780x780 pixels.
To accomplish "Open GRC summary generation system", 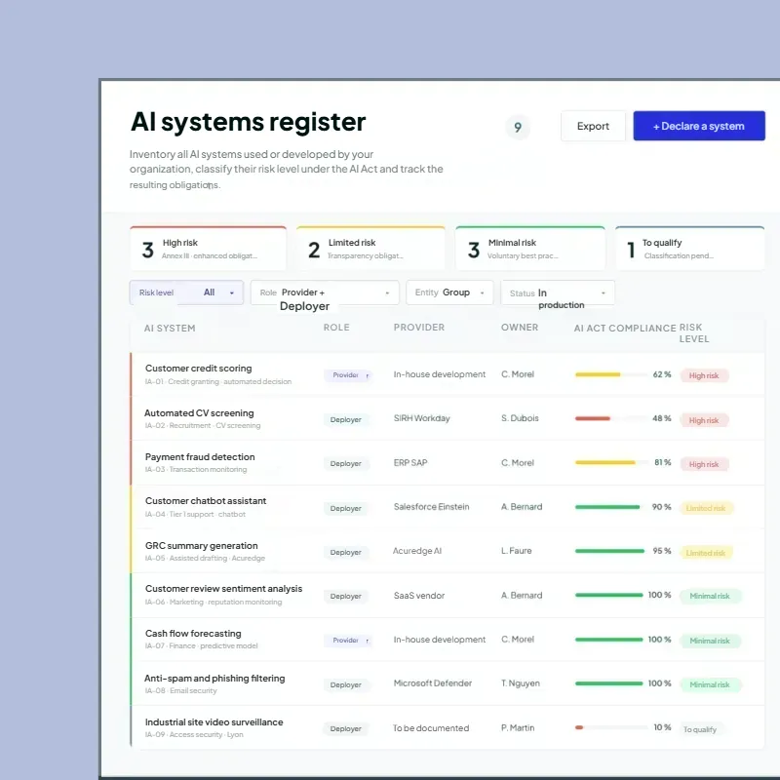I will click(x=202, y=546).
